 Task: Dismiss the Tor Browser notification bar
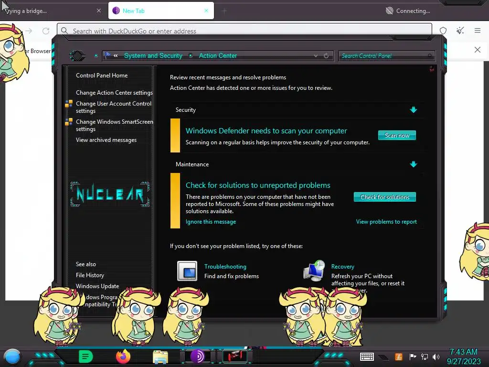478,50
